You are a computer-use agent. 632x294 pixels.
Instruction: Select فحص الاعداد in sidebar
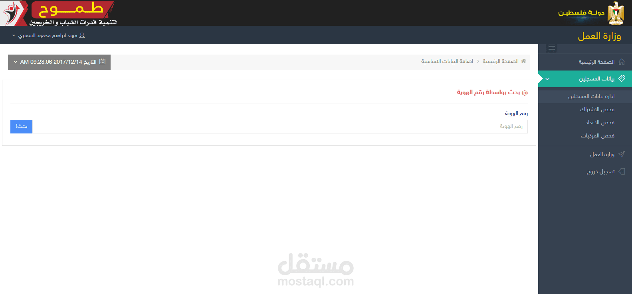pyautogui.click(x=600, y=123)
